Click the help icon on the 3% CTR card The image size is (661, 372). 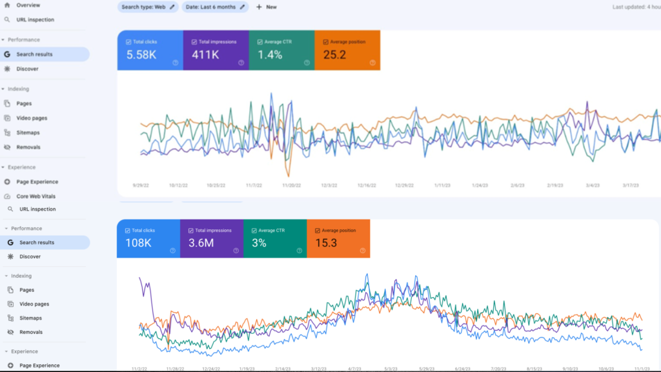point(300,251)
